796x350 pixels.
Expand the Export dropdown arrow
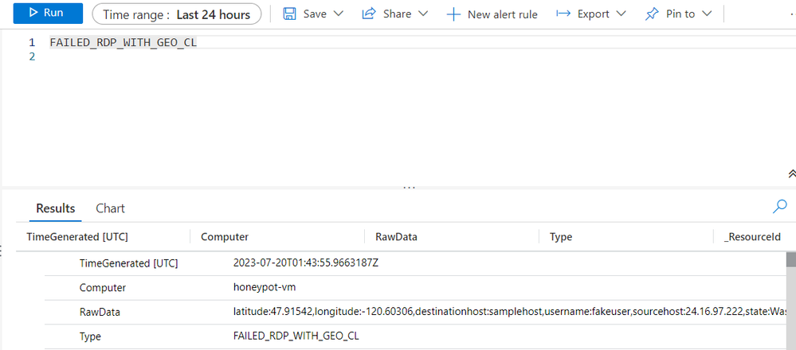coord(621,14)
